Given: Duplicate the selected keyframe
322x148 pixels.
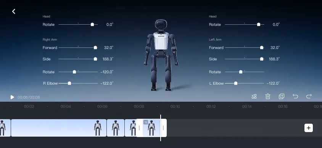Looking at the screenshot, I should (x=282, y=96).
